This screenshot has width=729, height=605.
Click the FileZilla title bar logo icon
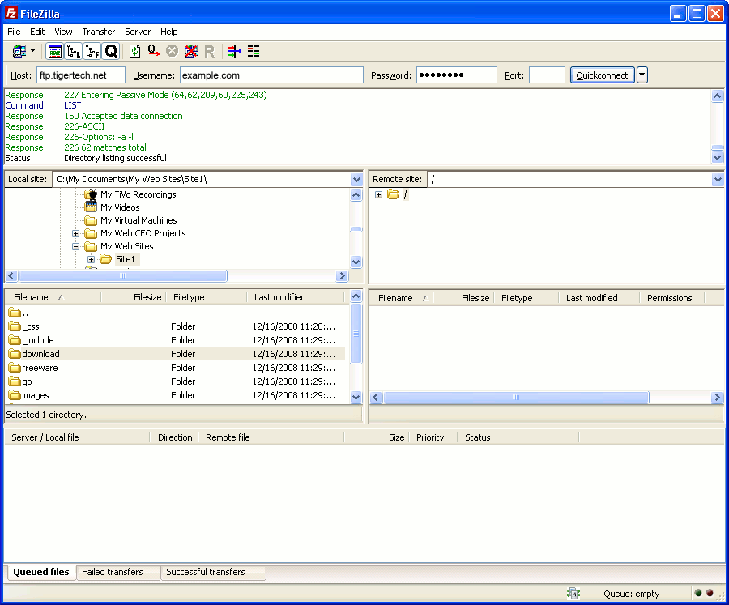(11, 14)
